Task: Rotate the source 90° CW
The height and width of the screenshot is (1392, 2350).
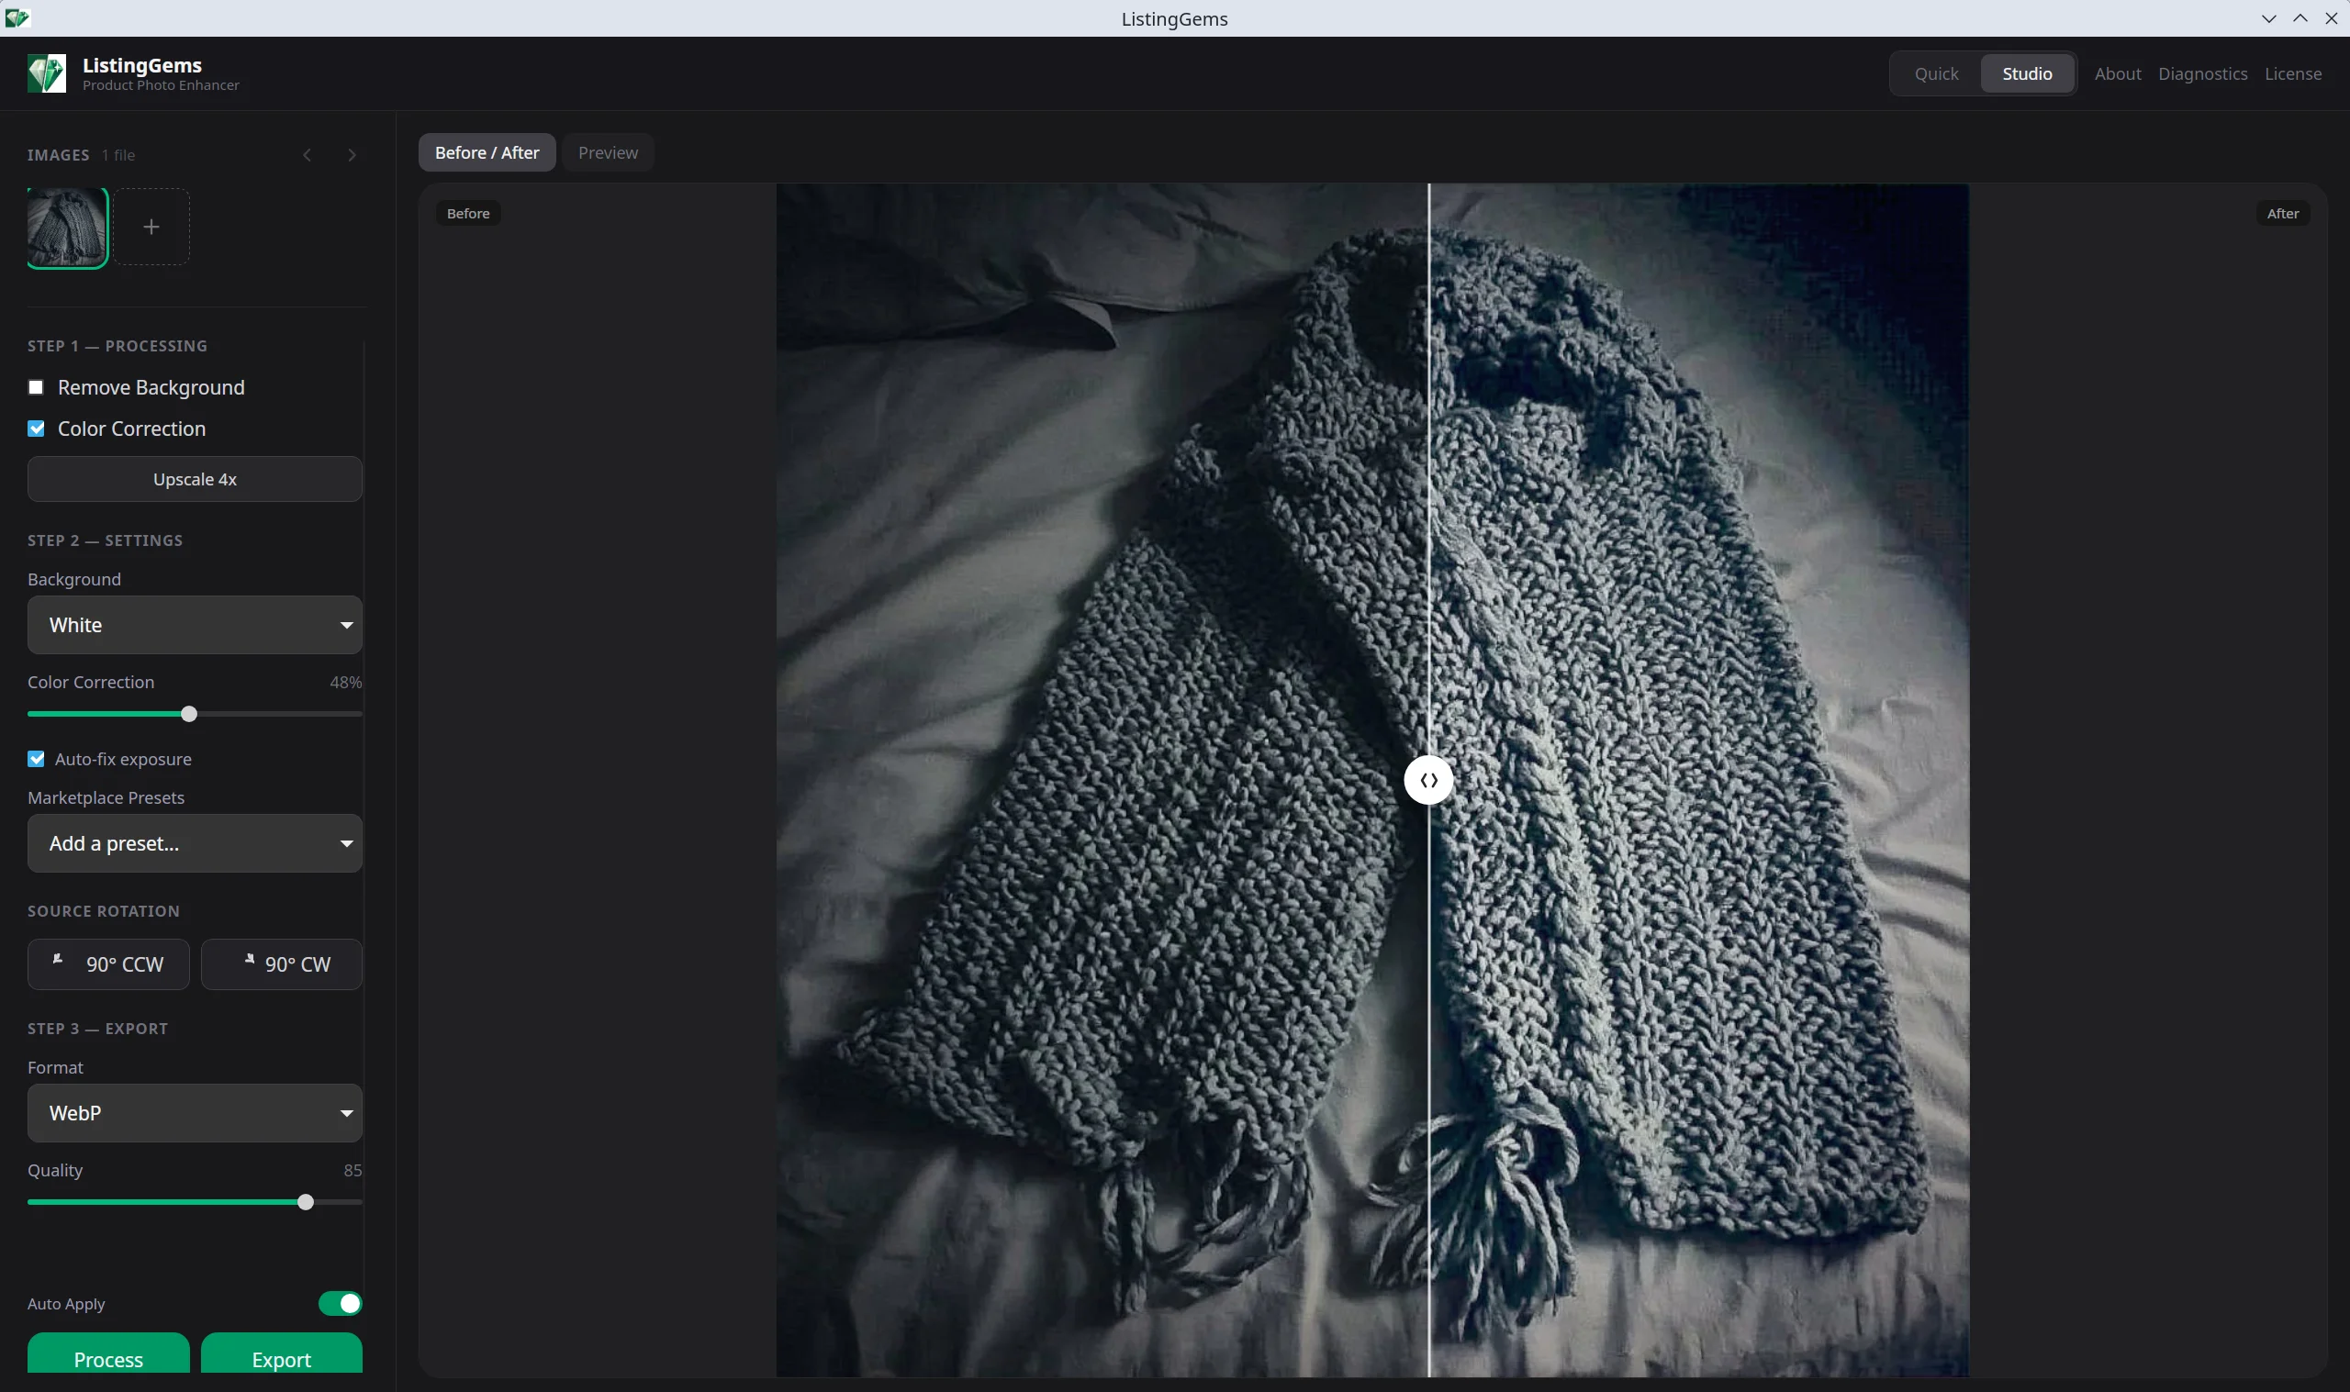Action: [282, 963]
